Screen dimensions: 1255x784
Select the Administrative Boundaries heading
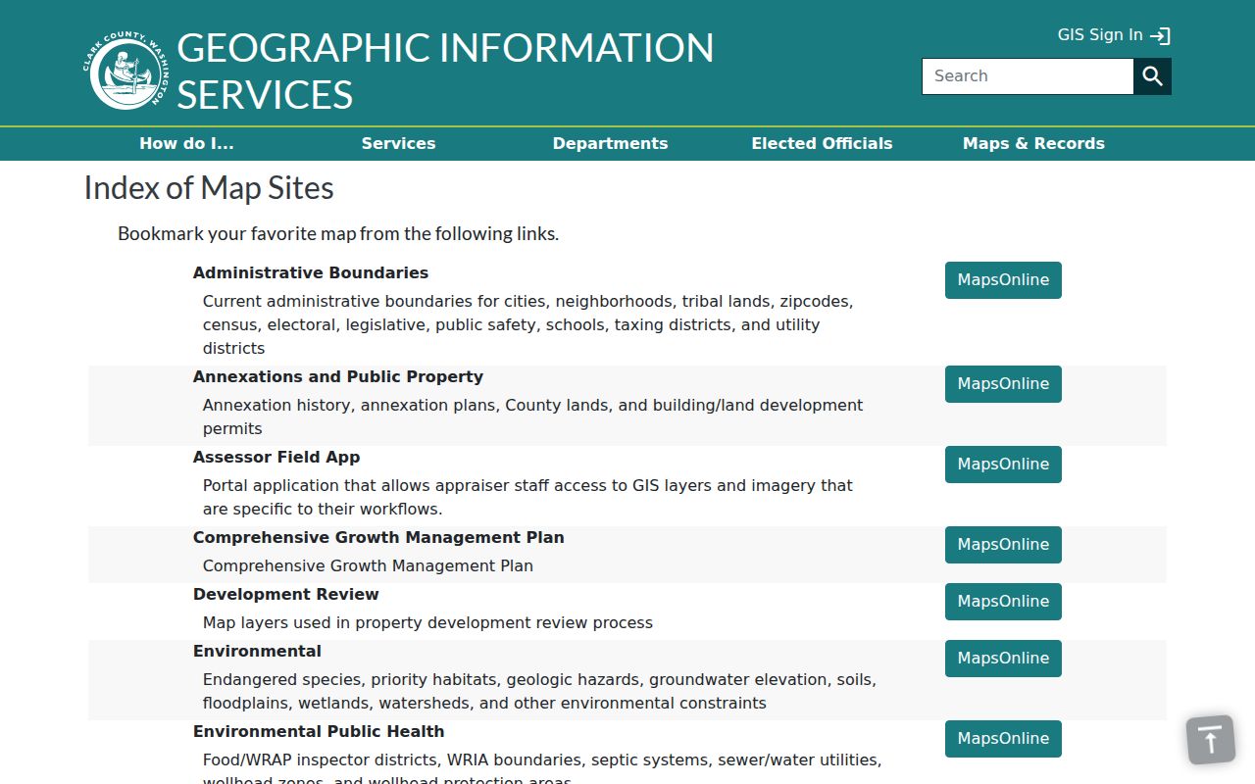tap(311, 272)
